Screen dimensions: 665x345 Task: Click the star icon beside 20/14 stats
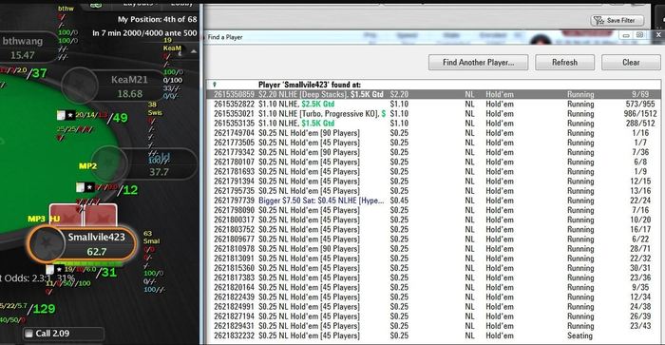pyautogui.click(x=70, y=115)
